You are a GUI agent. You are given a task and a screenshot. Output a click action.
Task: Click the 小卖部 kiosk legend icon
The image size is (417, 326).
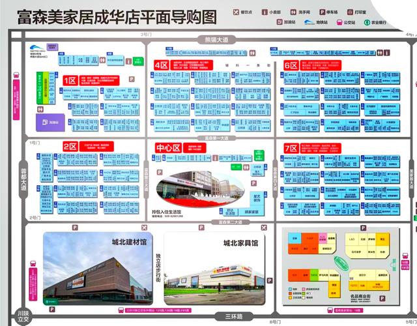click(265, 12)
